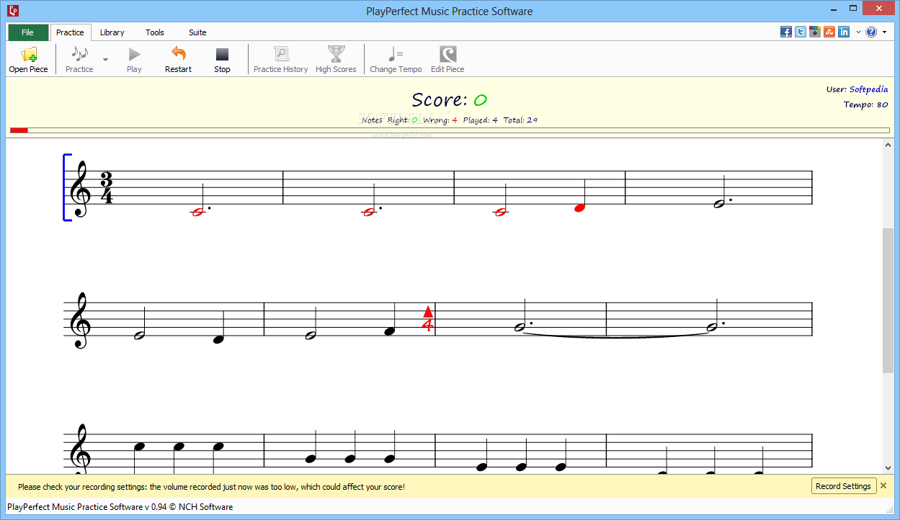Open the Edit Piece tool
Image resolution: width=900 pixels, height=520 pixels.
(x=447, y=59)
